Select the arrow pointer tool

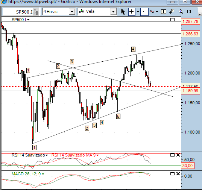coord(123,12)
